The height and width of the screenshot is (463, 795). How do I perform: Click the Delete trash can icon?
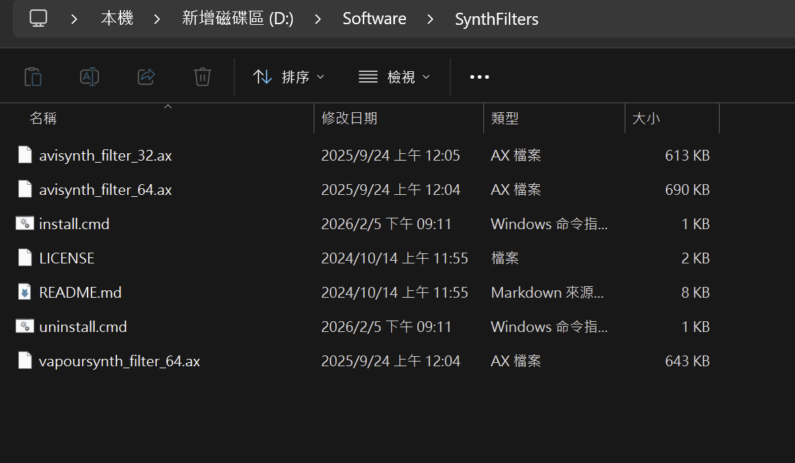(203, 77)
